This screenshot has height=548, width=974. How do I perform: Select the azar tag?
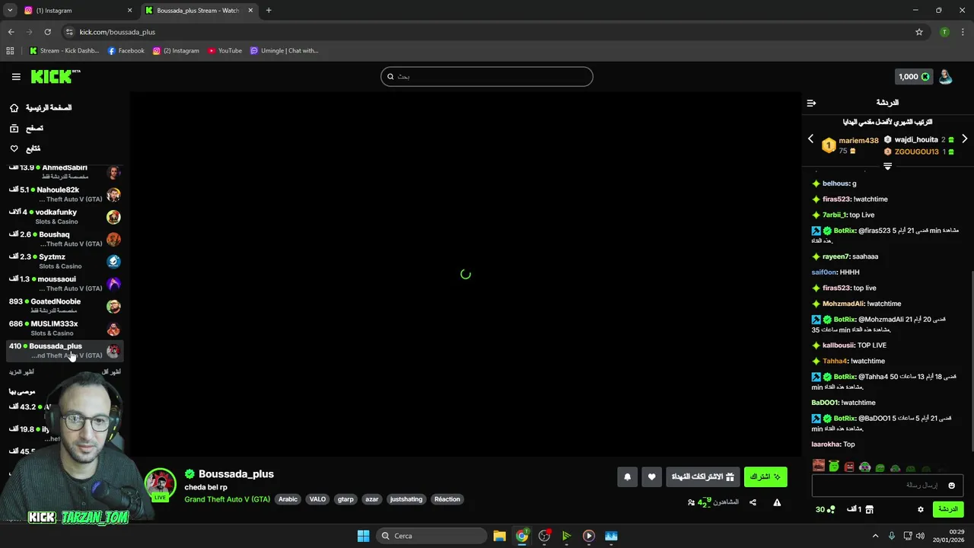(371, 499)
